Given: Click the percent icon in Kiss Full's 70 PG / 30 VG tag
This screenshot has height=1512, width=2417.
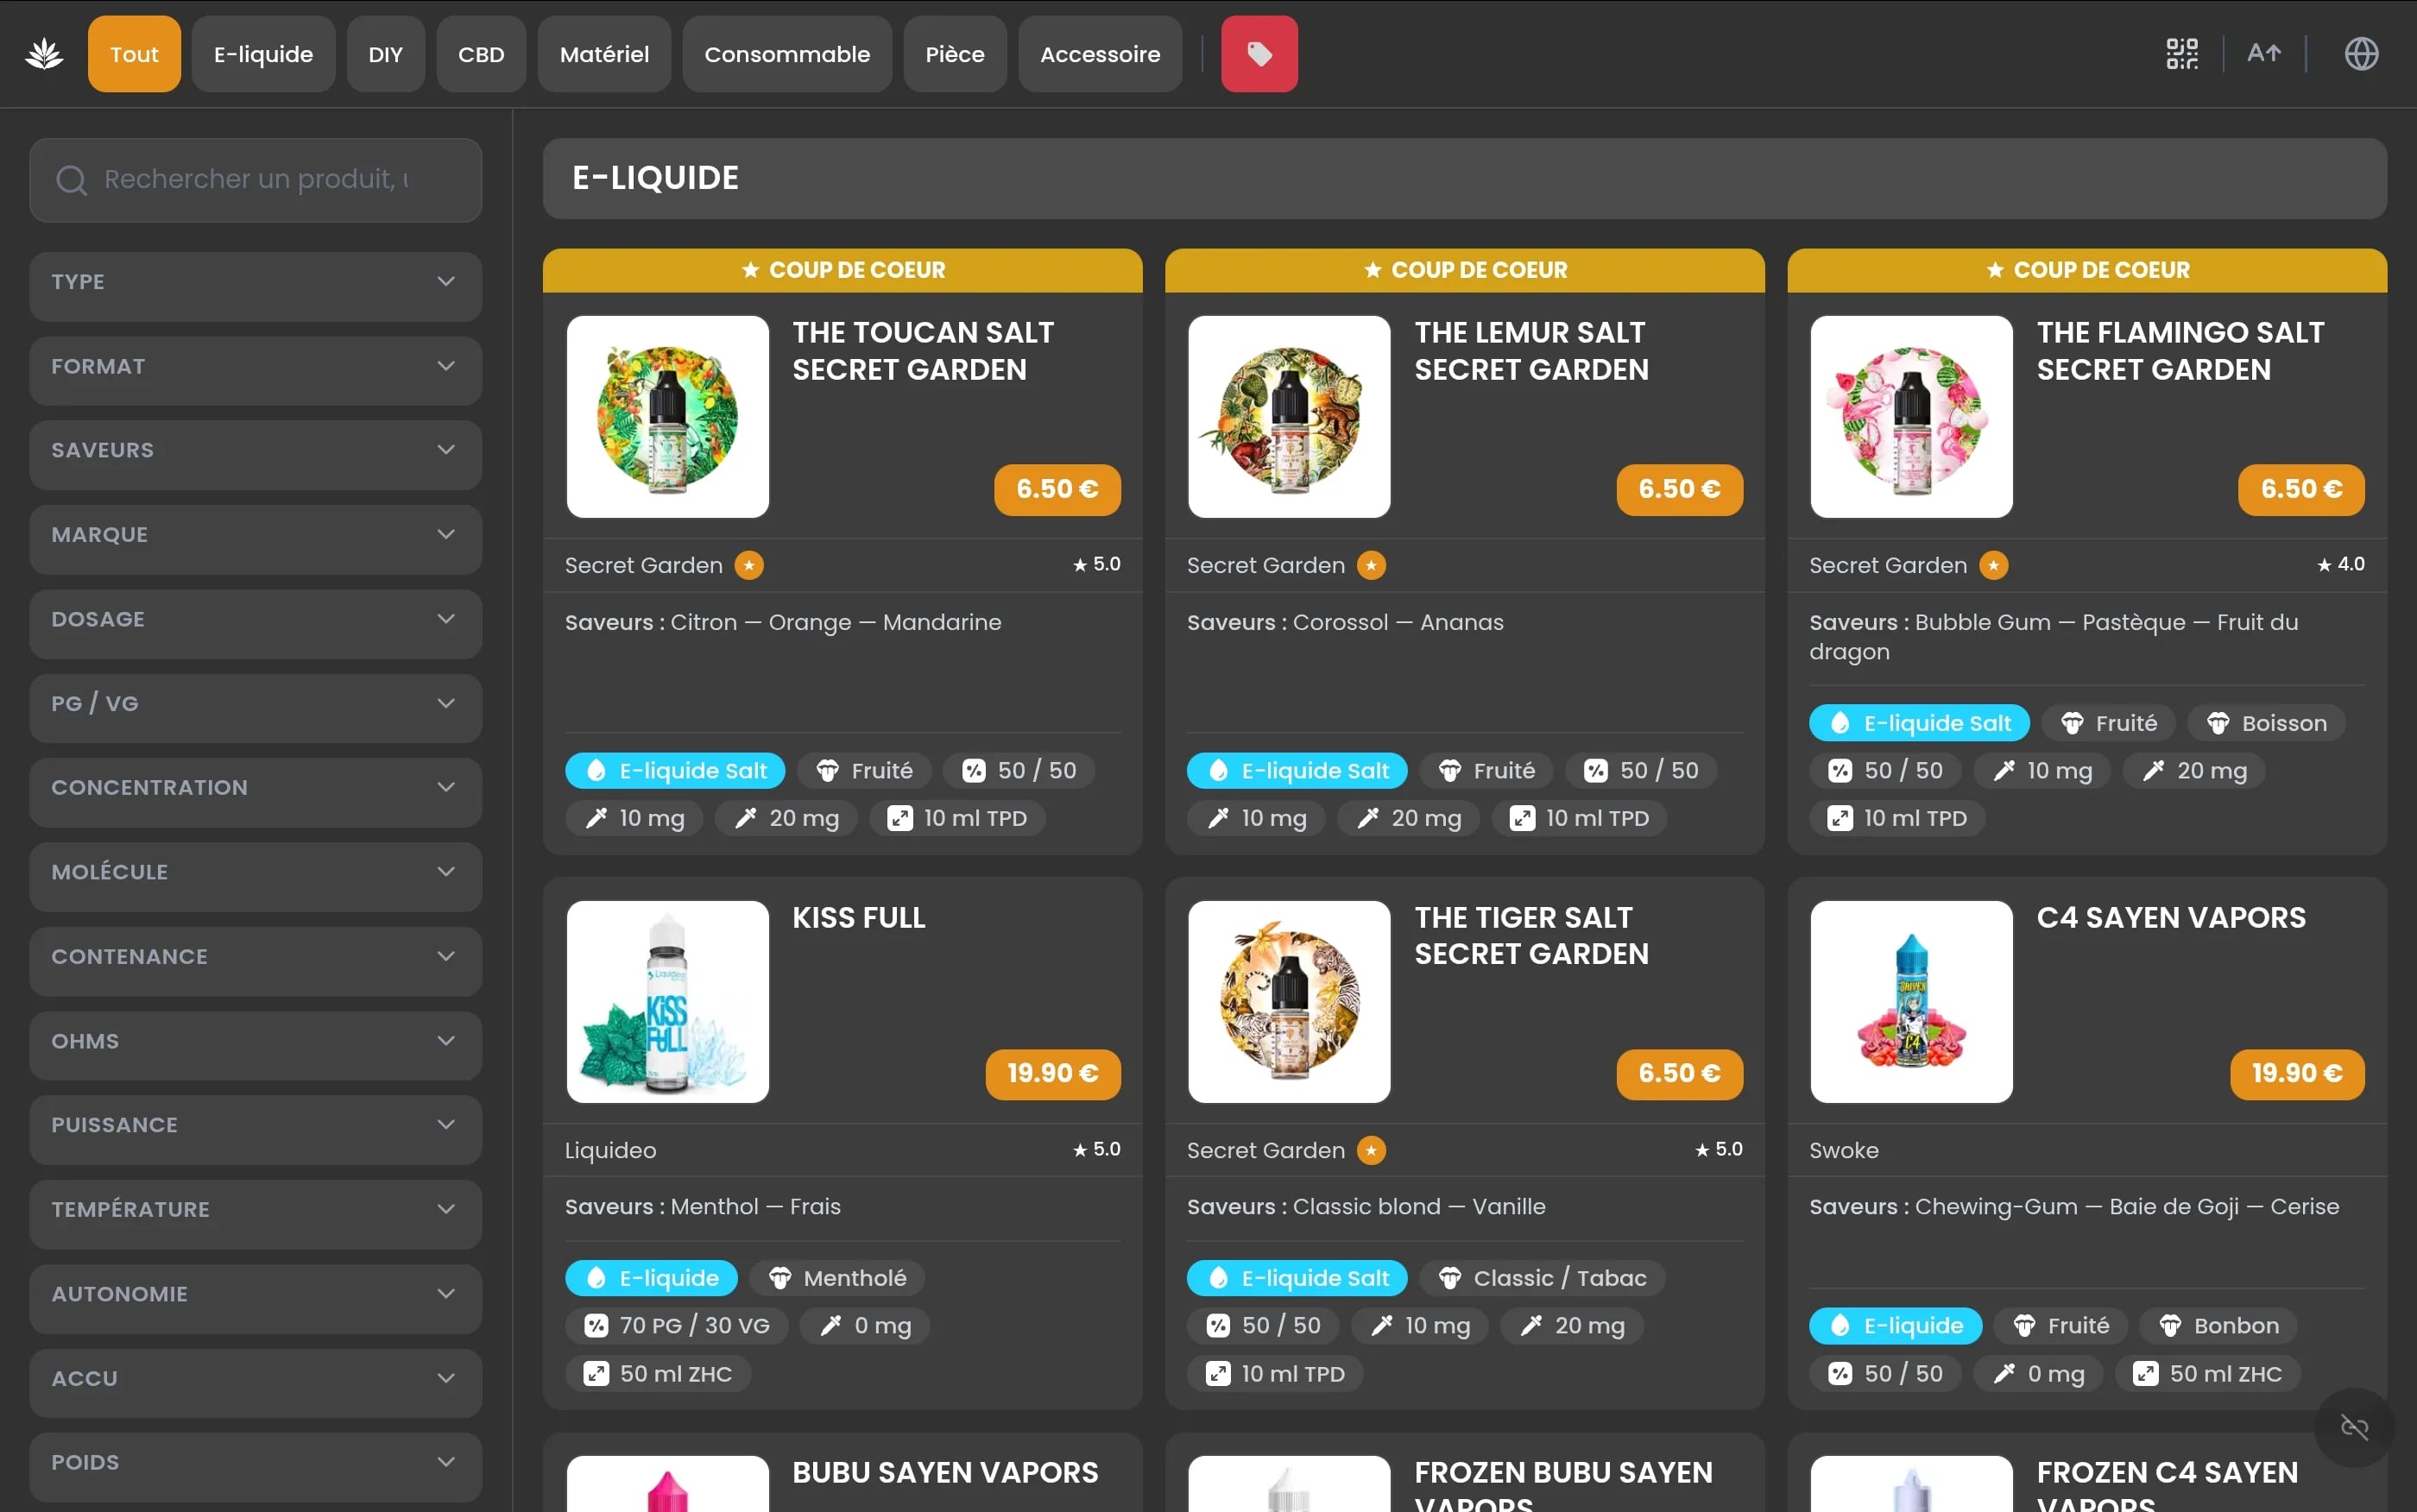Looking at the screenshot, I should coord(596,1326).
